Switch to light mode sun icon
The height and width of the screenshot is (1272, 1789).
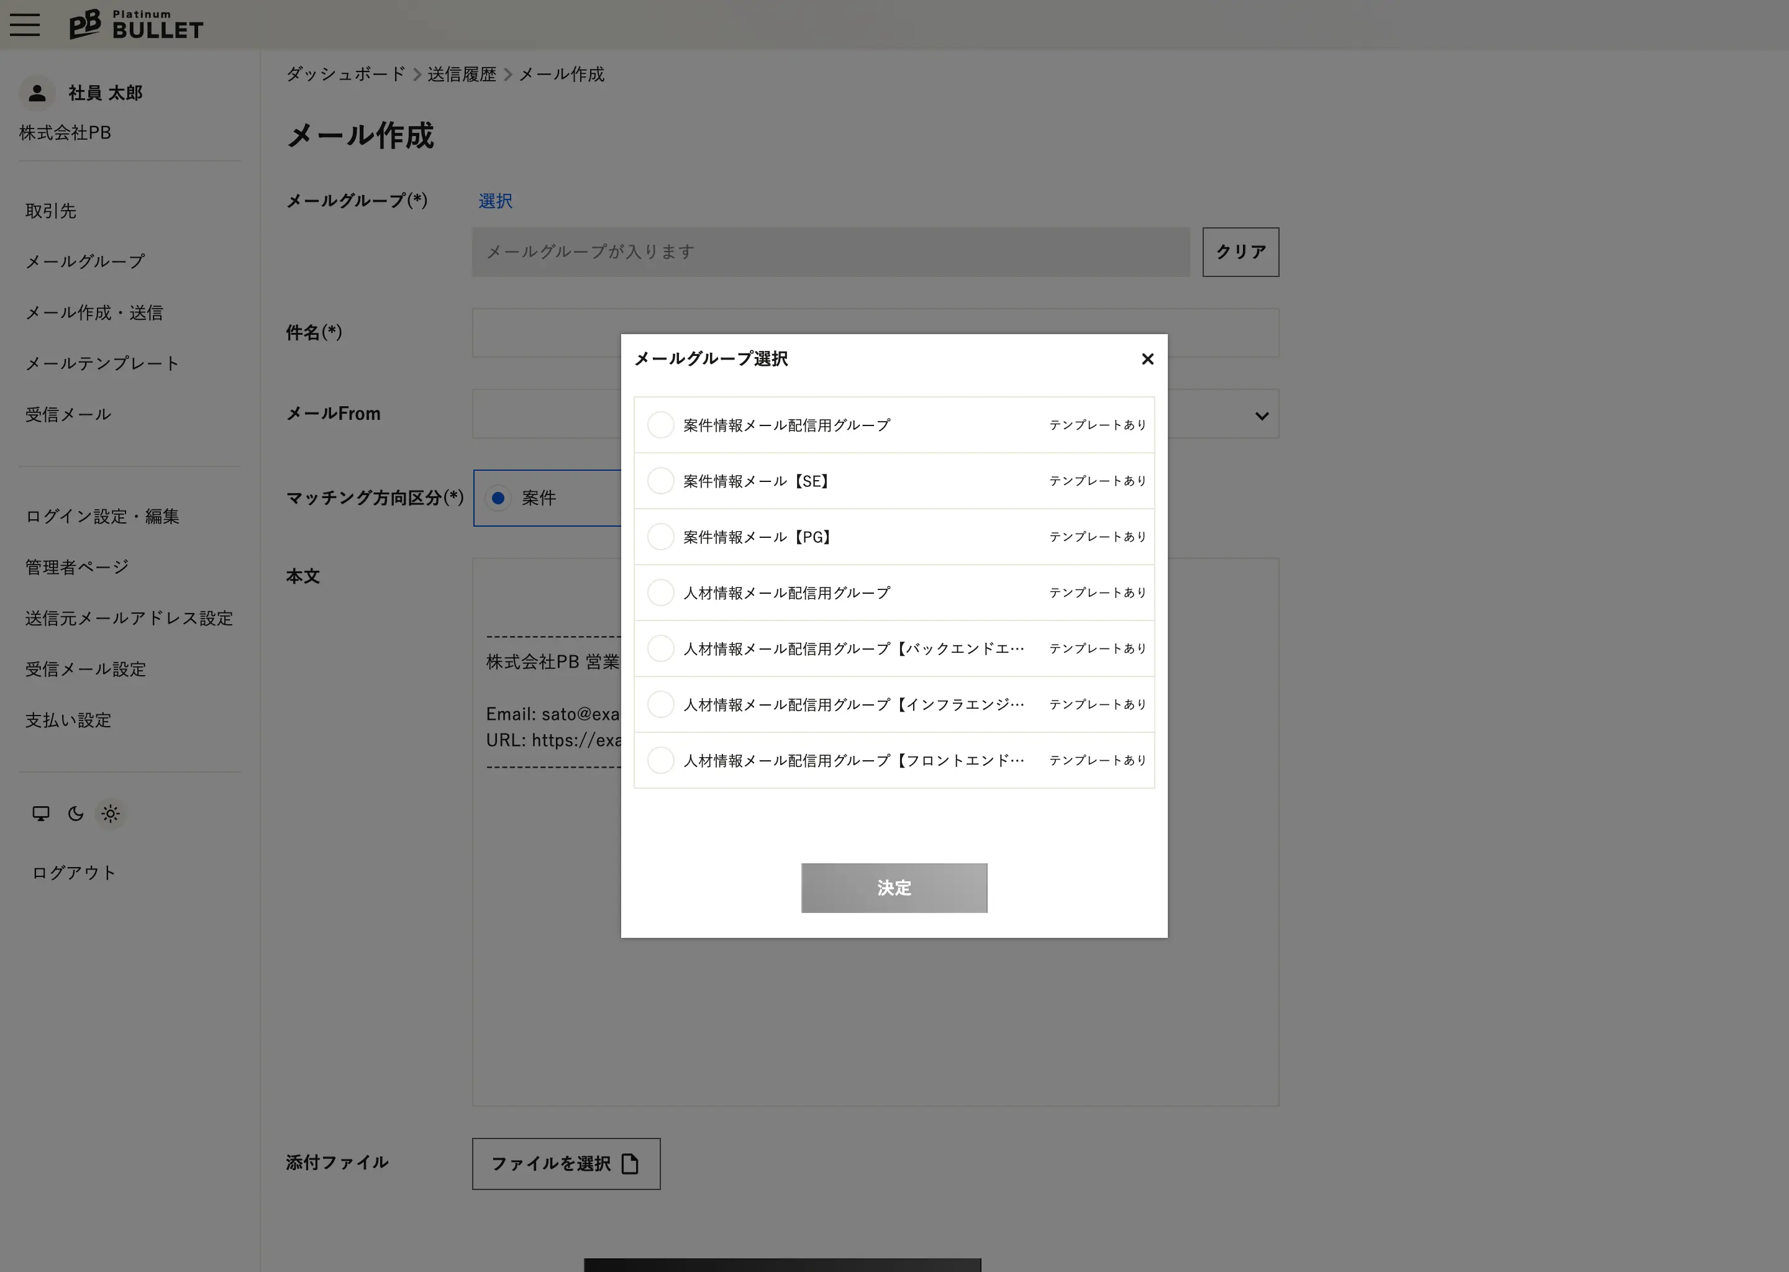[111, 814]
